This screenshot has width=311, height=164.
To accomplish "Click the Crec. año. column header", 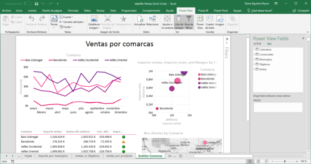I will point(103,132).
